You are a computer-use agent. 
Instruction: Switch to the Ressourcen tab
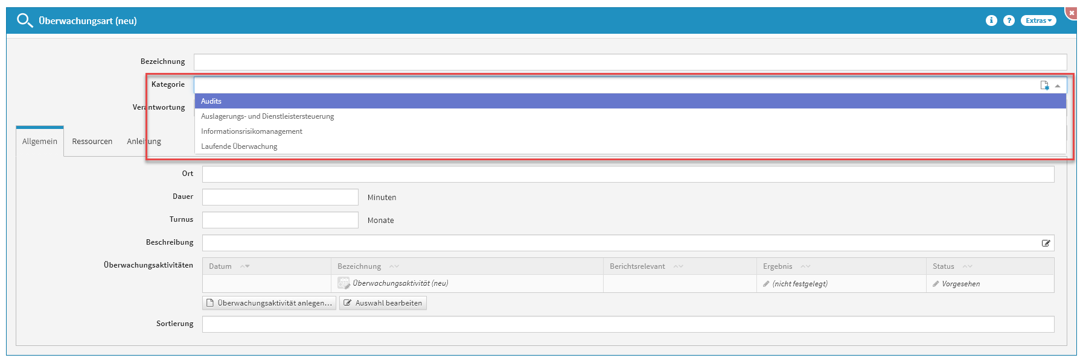pos(92,142)
